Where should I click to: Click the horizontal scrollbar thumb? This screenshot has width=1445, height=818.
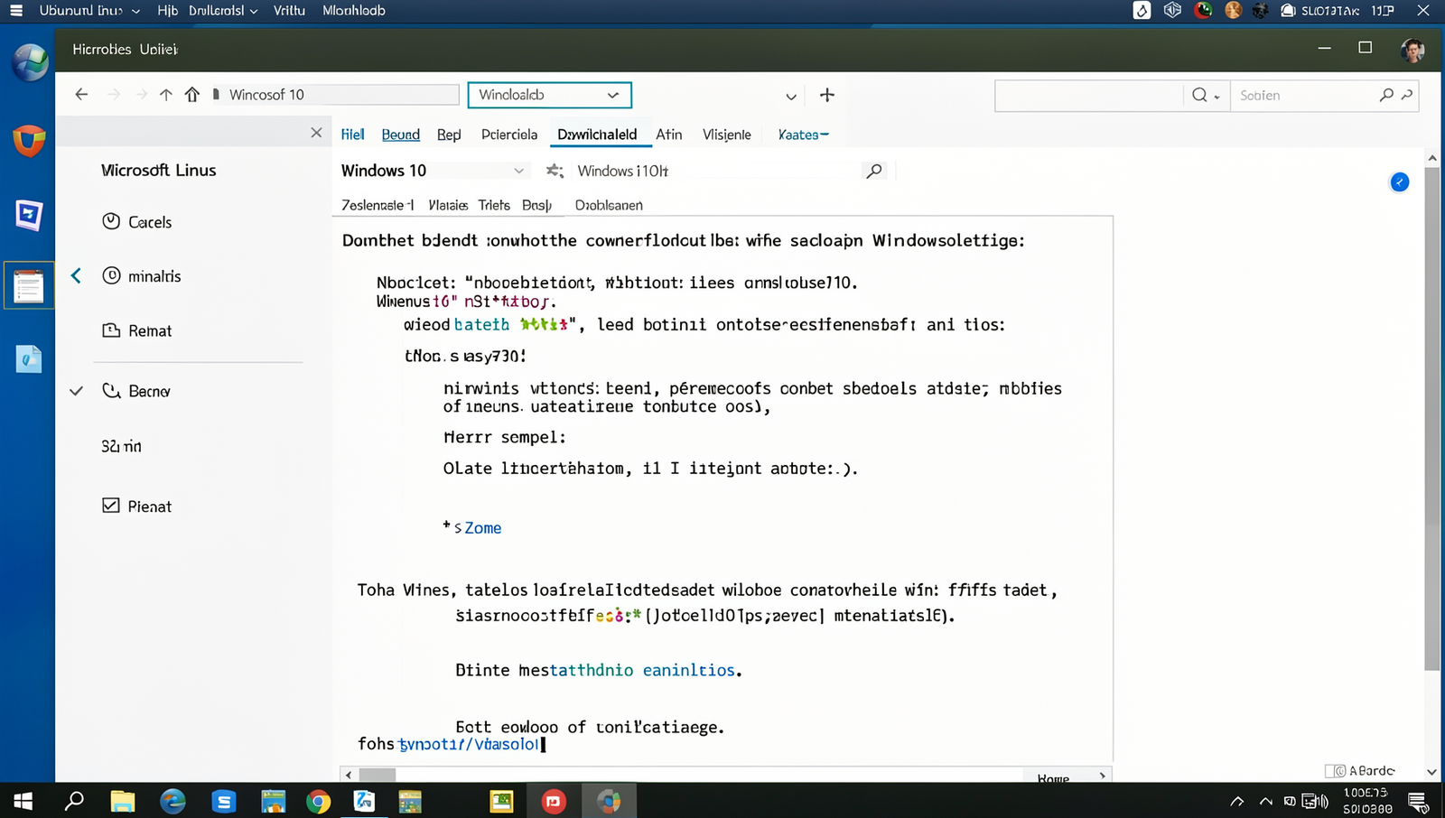pos(378,775)
